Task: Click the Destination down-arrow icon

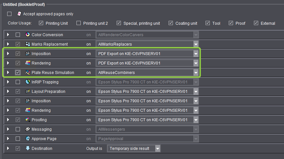Action: tap(27, 148)
